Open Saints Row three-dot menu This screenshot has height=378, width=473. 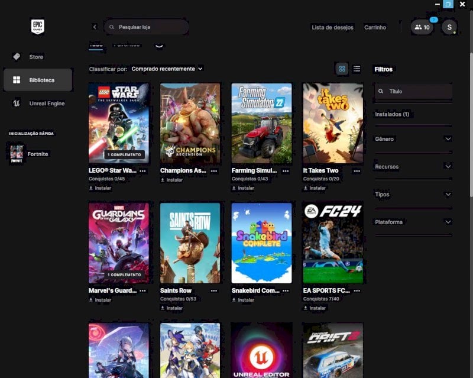214,290
